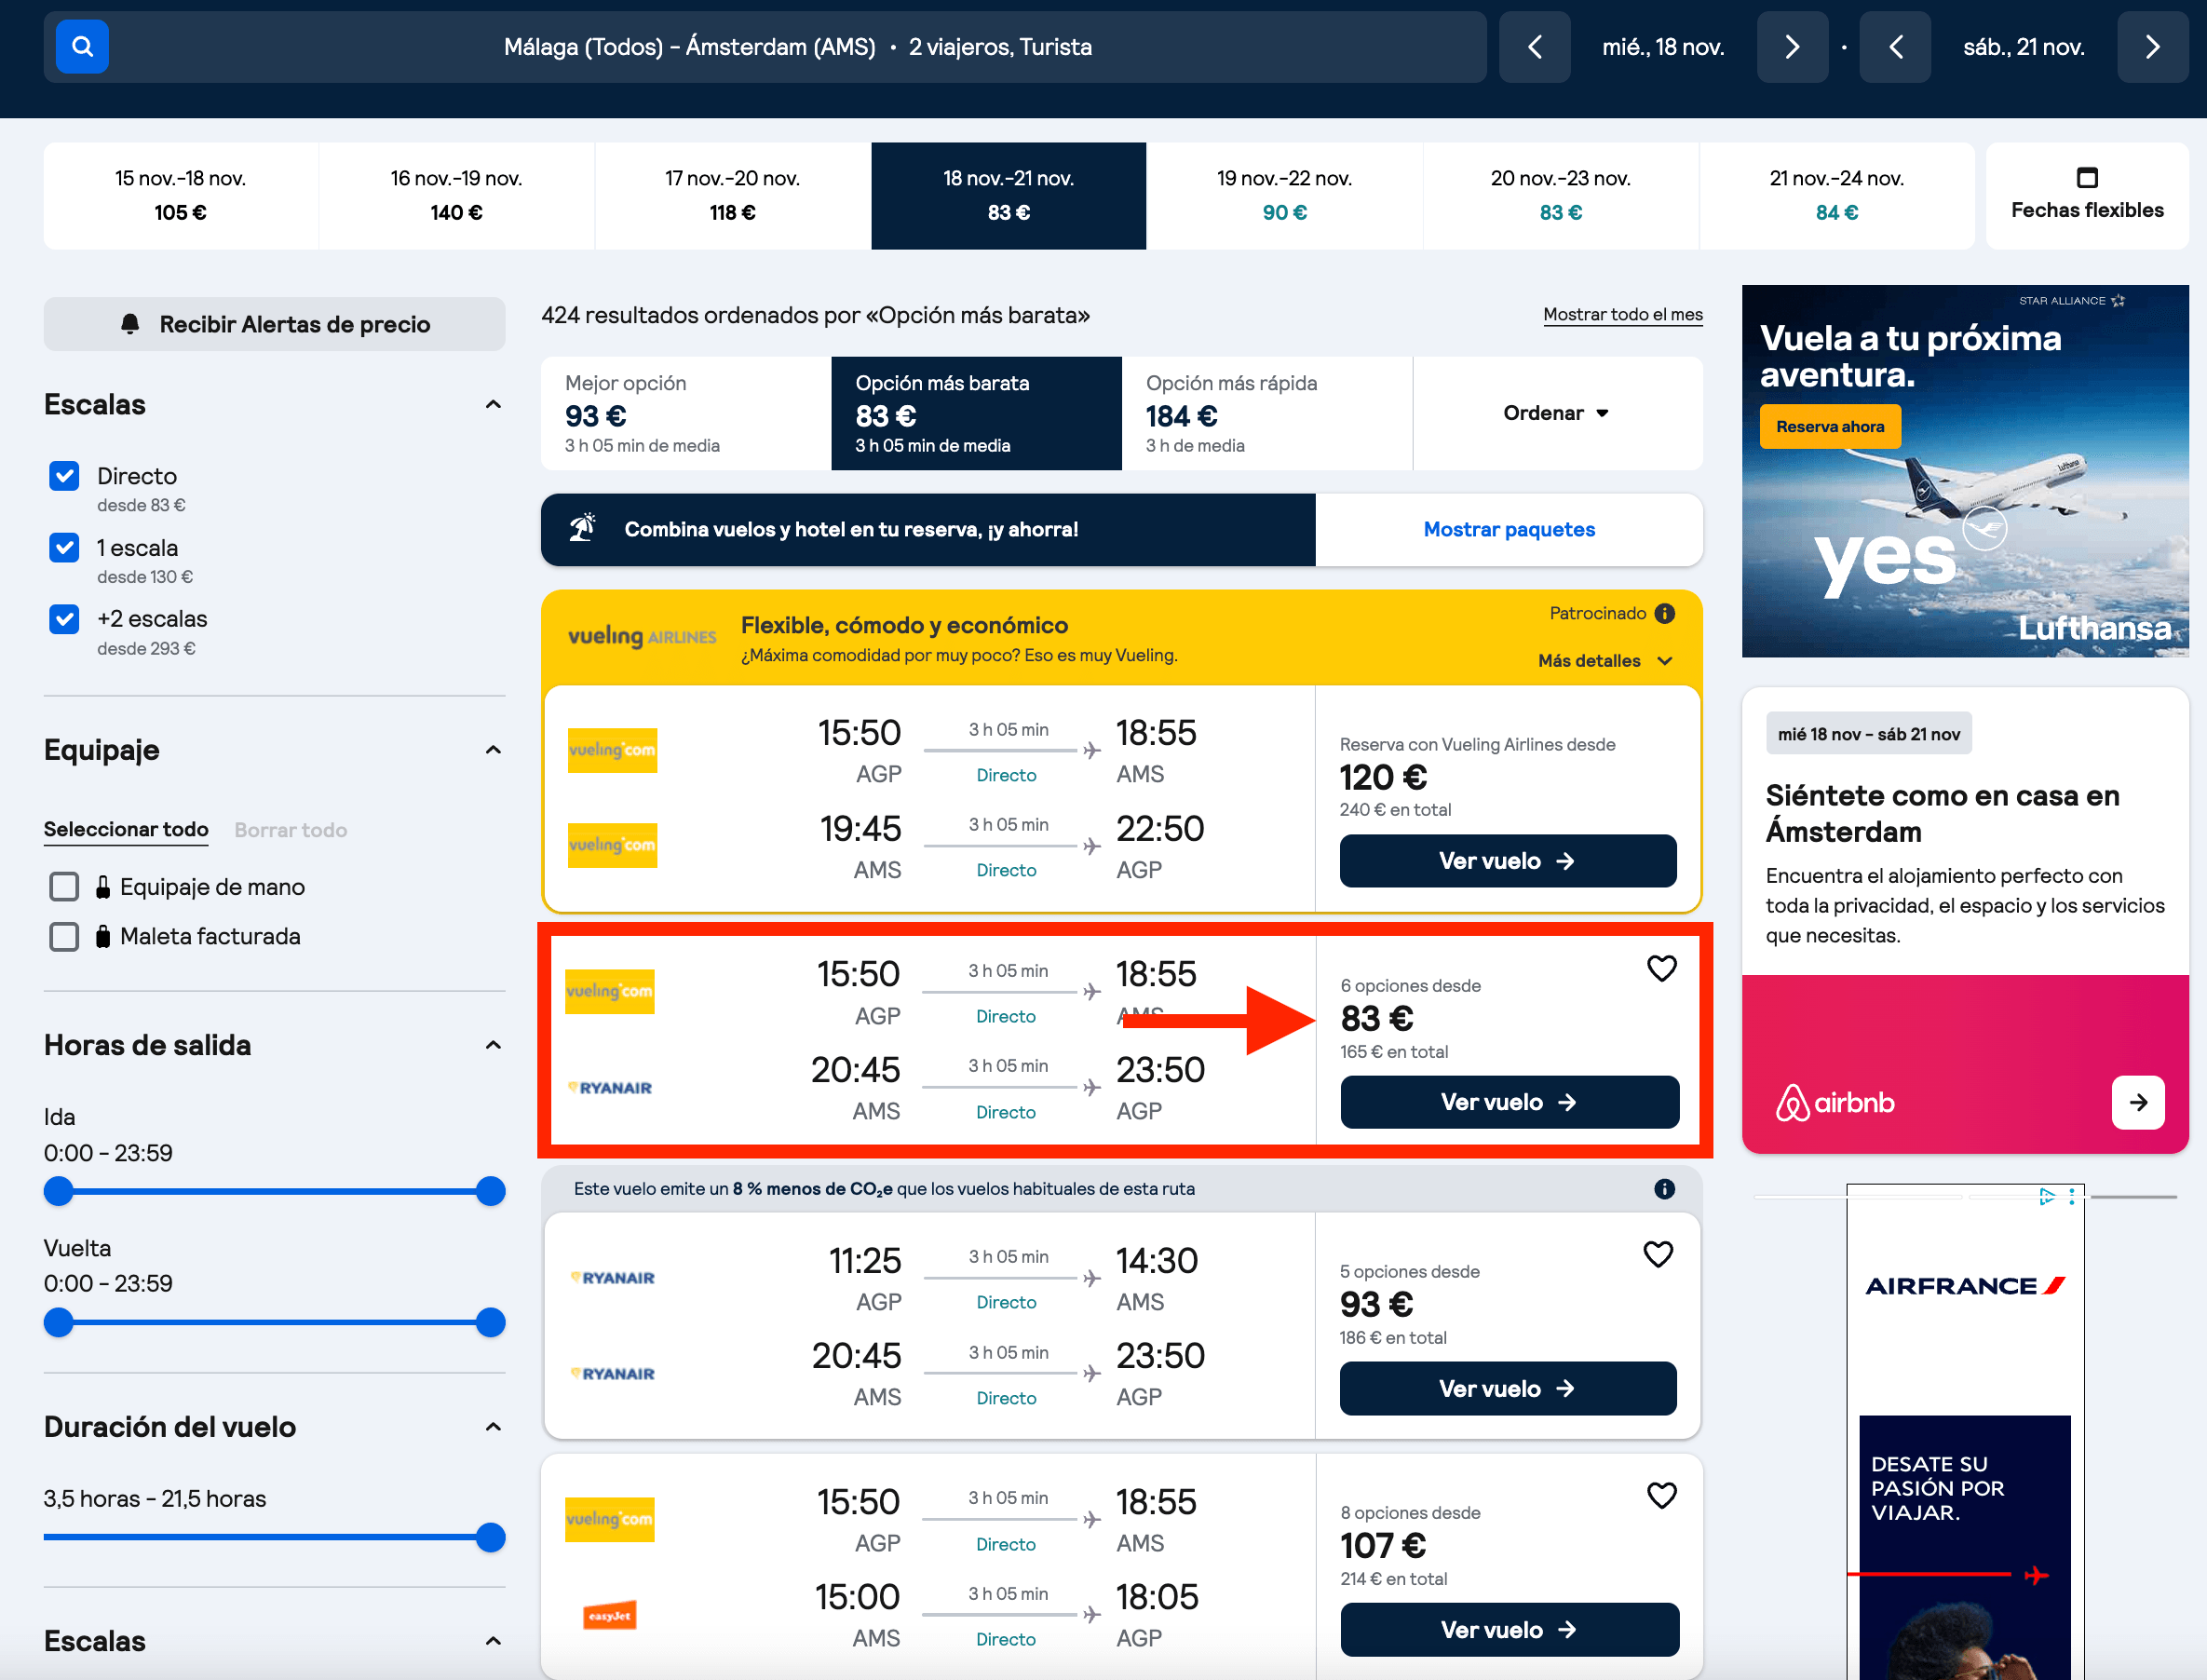Uncheck the 1 escala filter
2207x1680 pixels.
pyautogui.click(x=64, y=548)
